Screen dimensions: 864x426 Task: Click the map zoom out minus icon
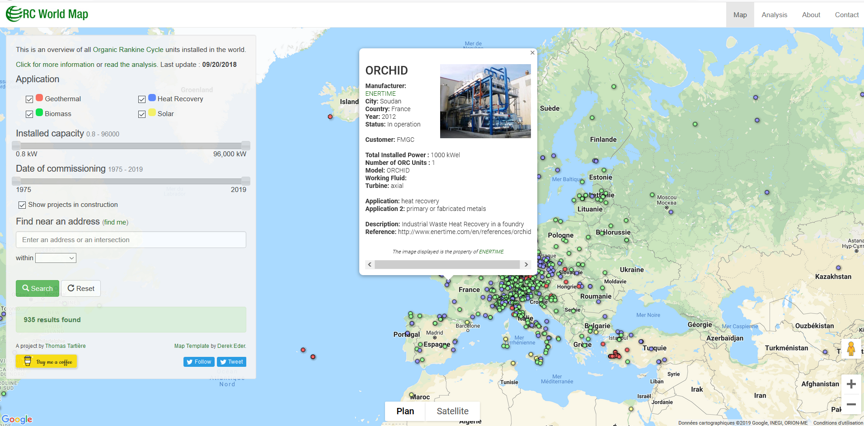851,404
